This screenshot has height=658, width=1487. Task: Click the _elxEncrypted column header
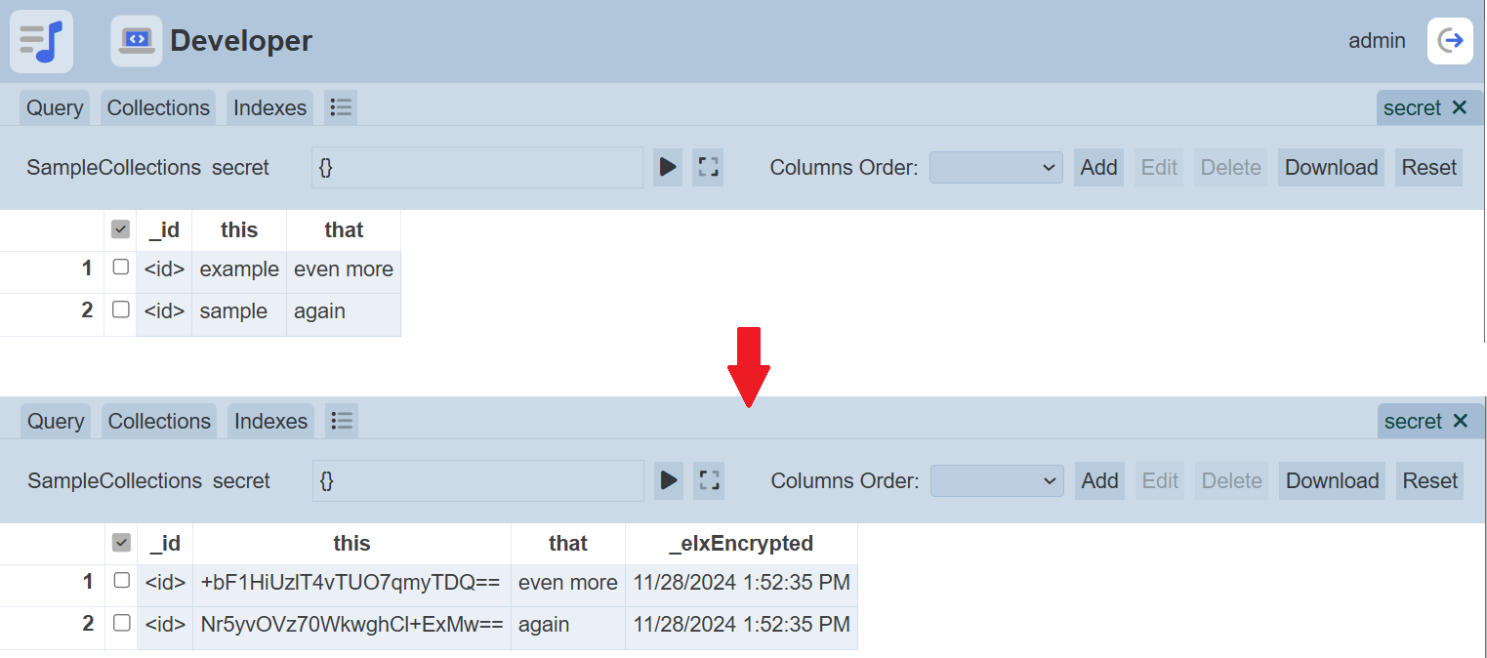pyautogui.click(x=741, y=543)
